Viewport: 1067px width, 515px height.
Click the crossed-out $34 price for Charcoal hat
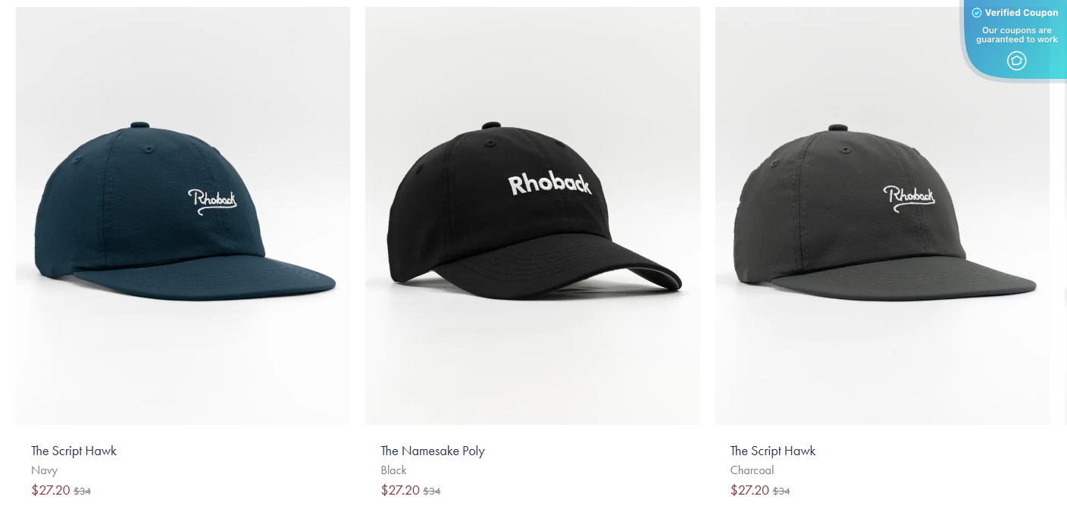(781, 491)
